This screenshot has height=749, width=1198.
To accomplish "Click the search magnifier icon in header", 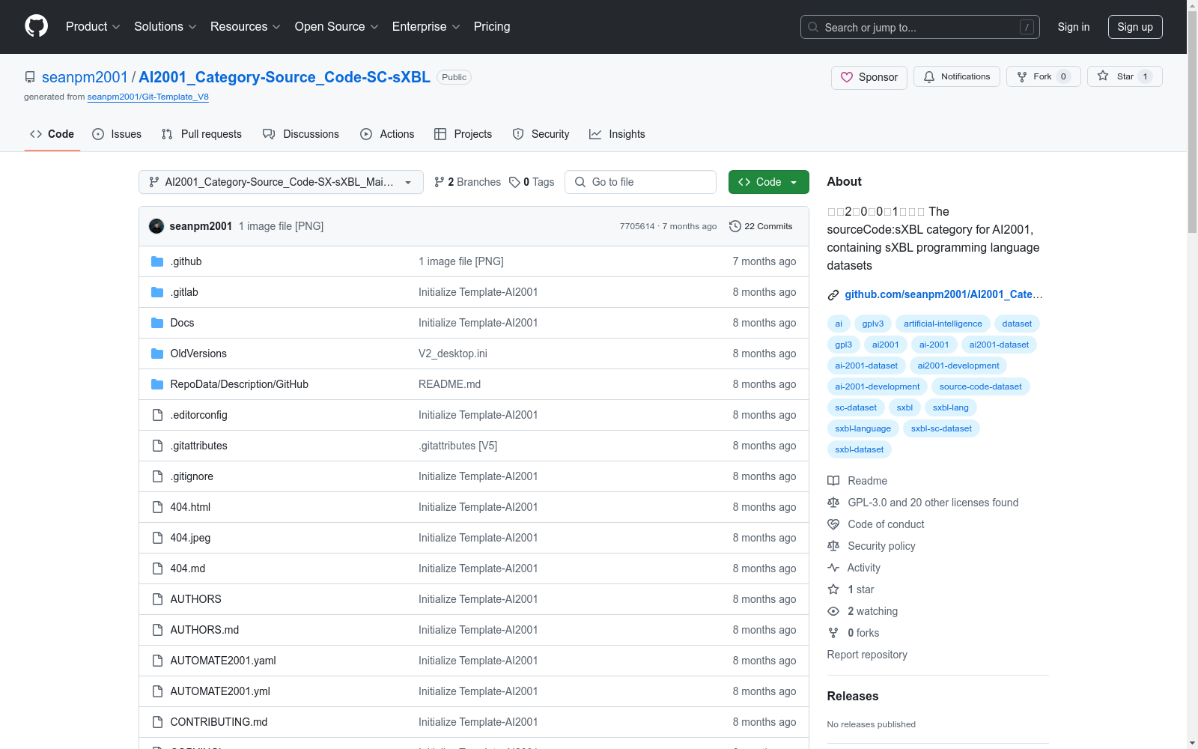I will pos(813,27).
